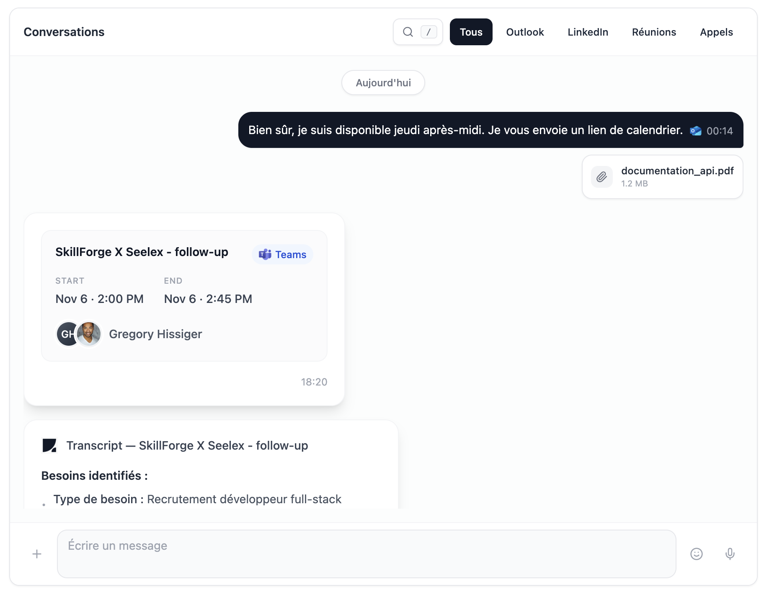This screenshot has height=595, width=764.
Task: Show the Réunions tab
Action: click(x=654, y=32)
